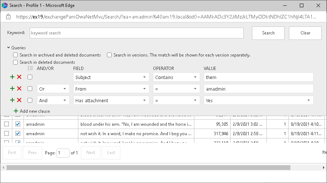The height and width of the screenshot is (183, 327).
Task: Enable Search in archived and deleted documents
Action: 15,55
